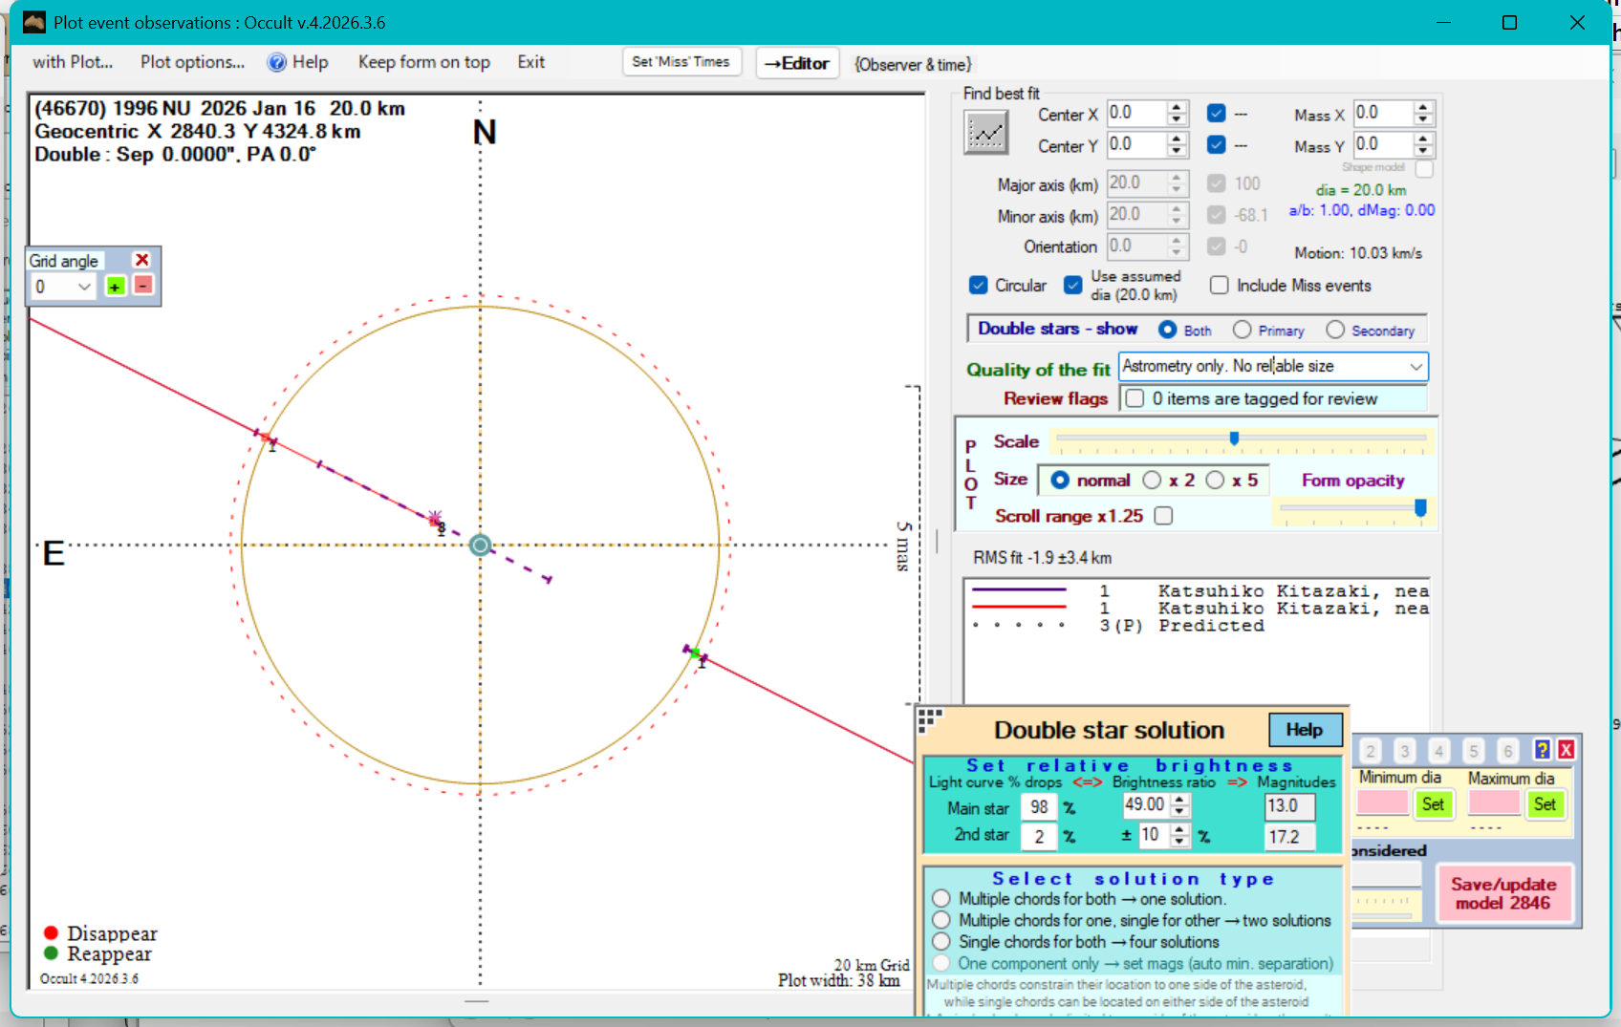Click the red X on diameter panel
Viewport: 1621px width, 1027px height.
pyautogui.click(x=1566, y=750)
